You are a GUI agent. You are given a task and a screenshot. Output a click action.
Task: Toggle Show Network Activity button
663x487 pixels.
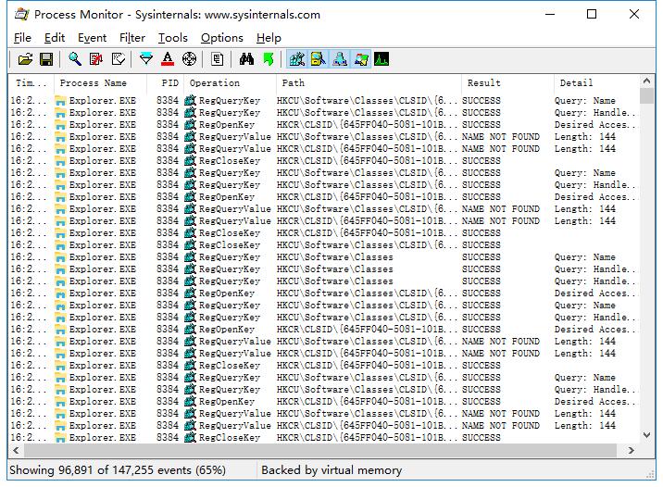coord(340,59)
